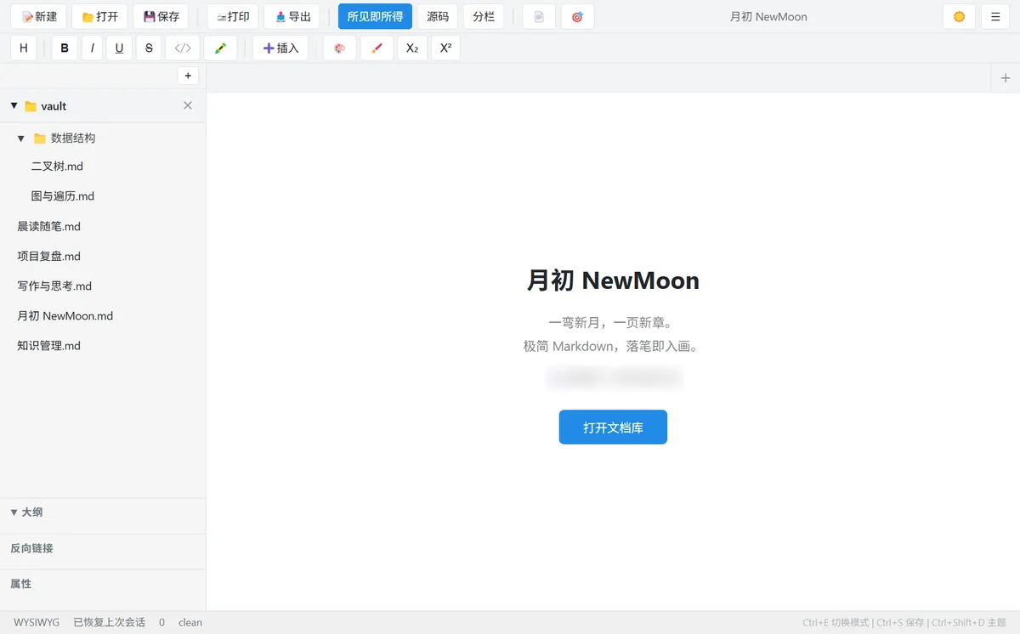The width and height of the screenshot is (1020, 634).
Task: Switch to 分栏 split view mode
Action: (484, 16)
